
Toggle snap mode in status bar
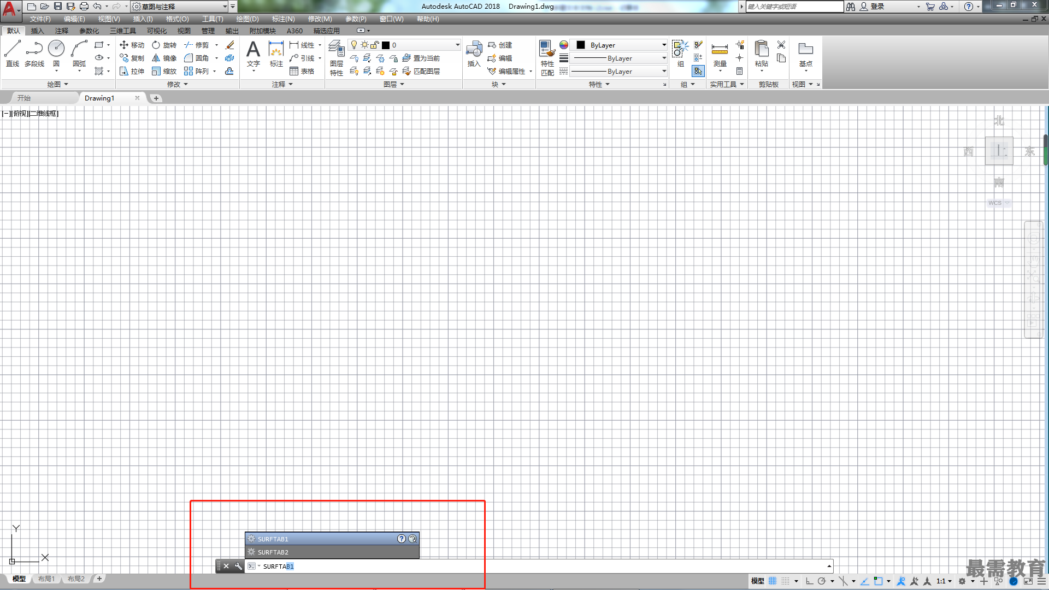tap(786, 581)
